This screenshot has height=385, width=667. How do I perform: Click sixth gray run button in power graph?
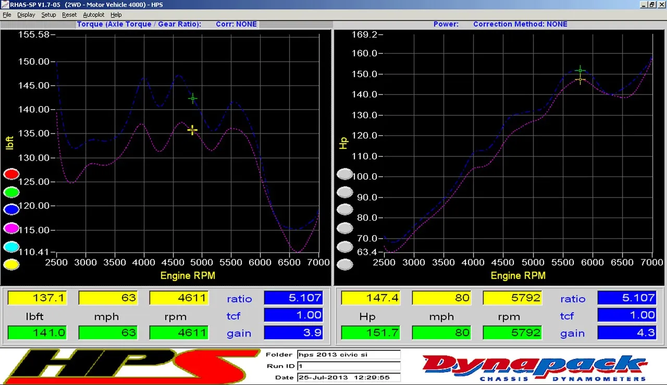click(x=345, y=265)
